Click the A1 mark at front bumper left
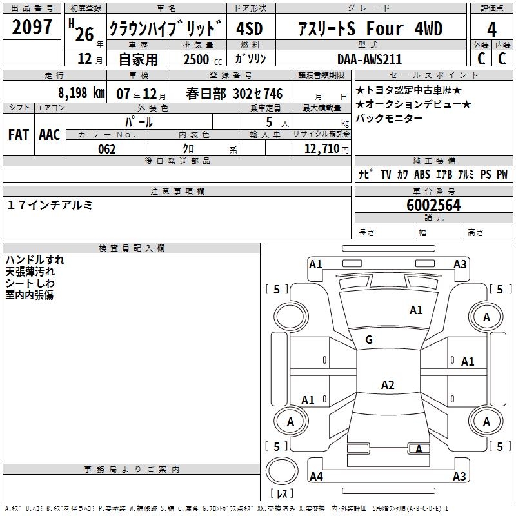The width and height of the screenshot is (516, 516). pos(315,264)
